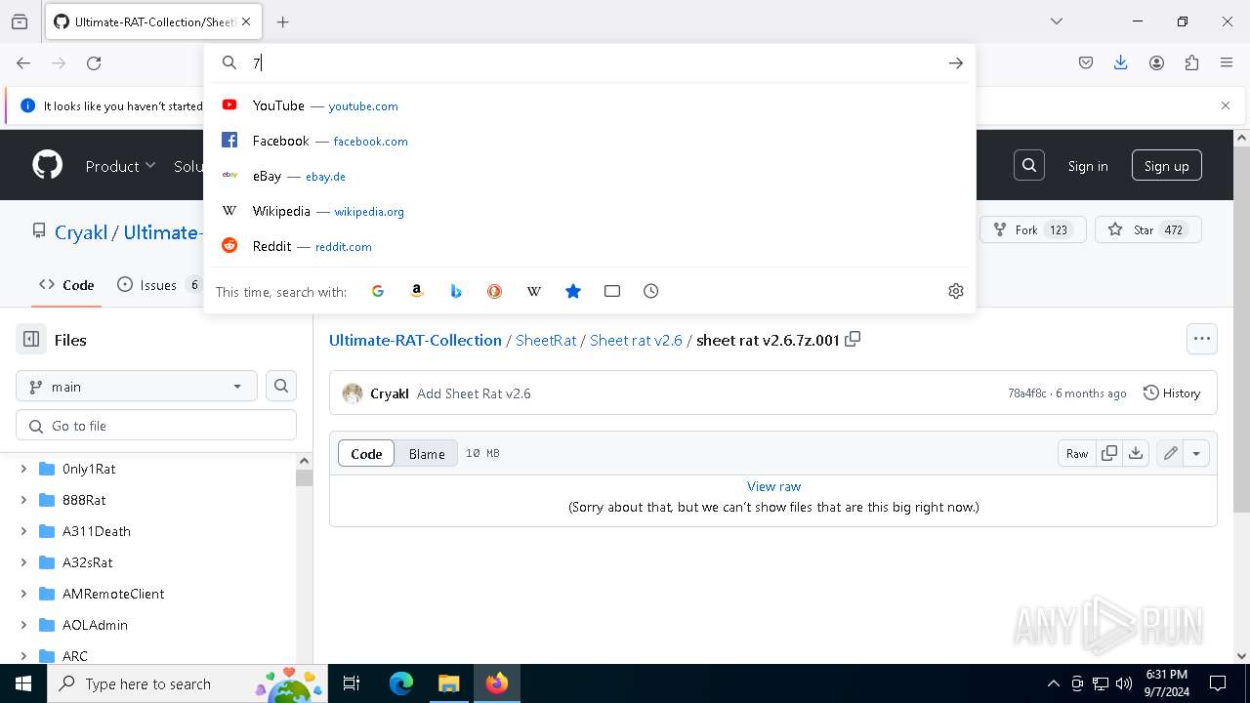Go to the GitHub homepage logo
Screen dimensions: 1250x703
click(47, 165)
